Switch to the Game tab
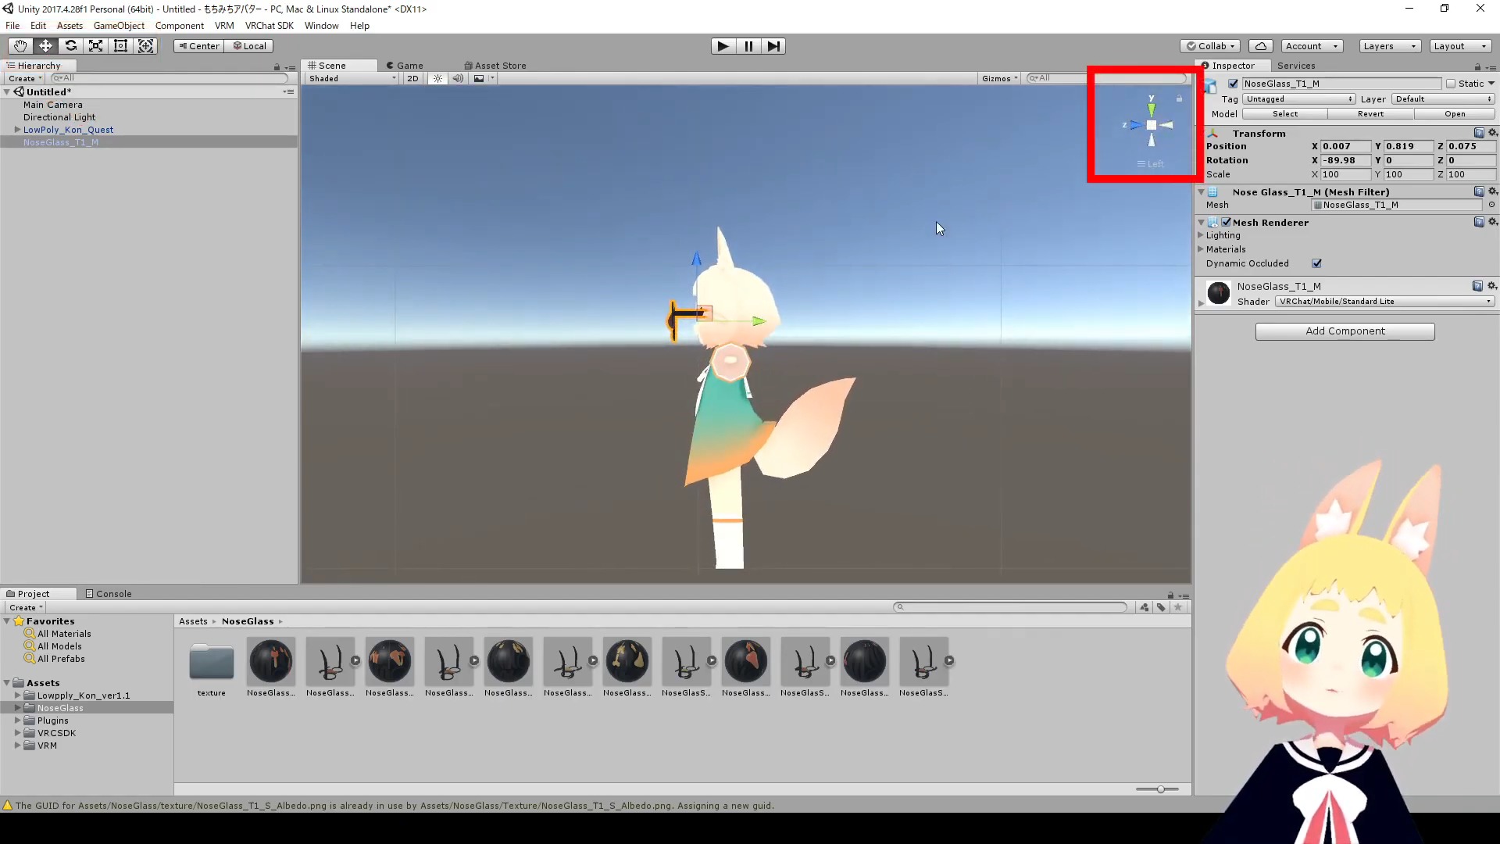The height and width of the screenshot is (844, 1500). tap(405, 66)
